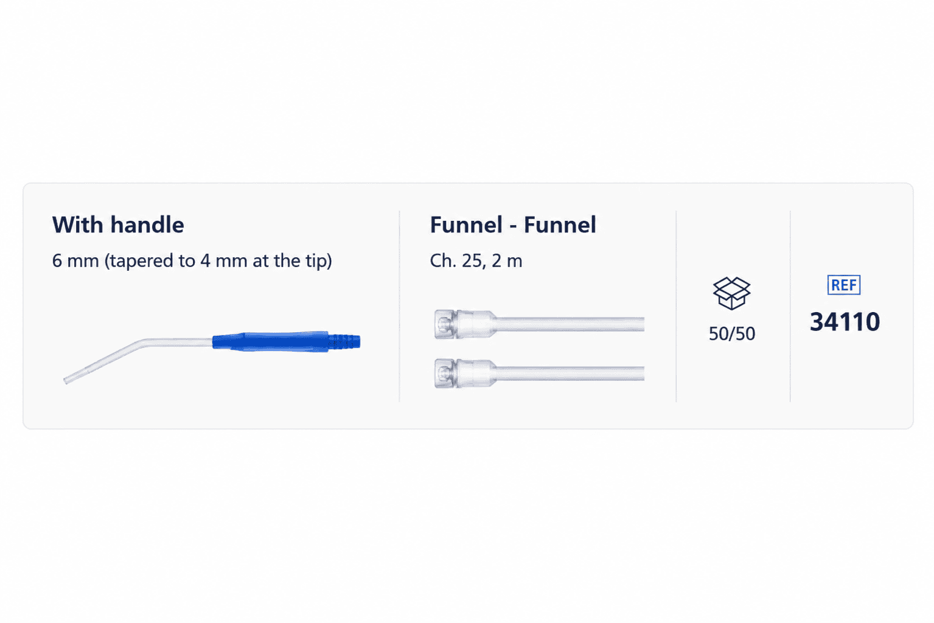This screenshot has width=934, height=623.
Task: Click the packaging box icon
Action: pyautogui.click(x=731, y=293)
